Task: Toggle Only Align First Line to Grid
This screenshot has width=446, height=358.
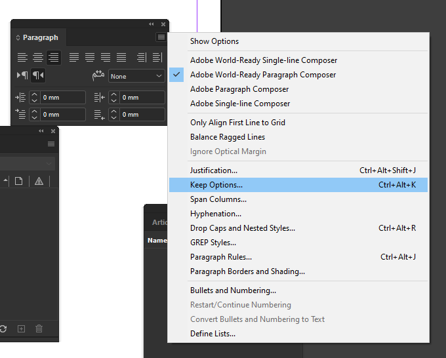Action: [298, 123]
